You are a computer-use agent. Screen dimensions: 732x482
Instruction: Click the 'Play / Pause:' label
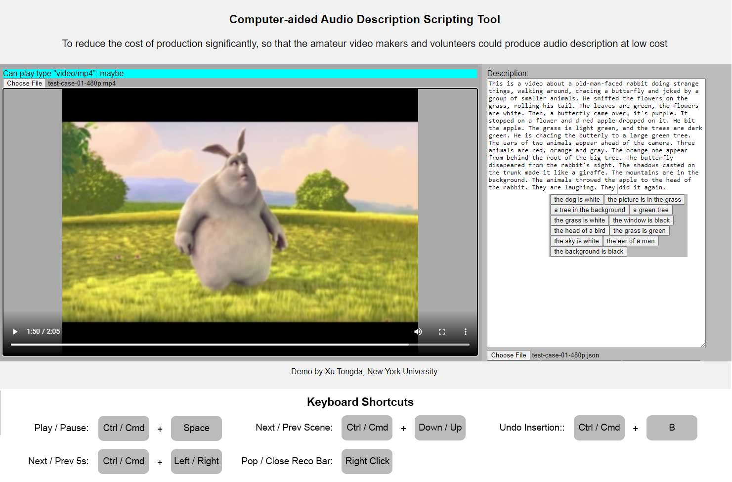[x=61, y=428]
